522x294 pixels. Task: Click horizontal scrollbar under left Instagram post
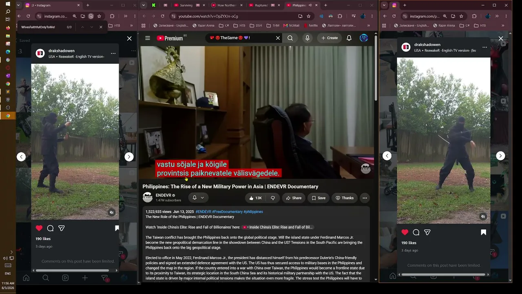coord(72,270)
